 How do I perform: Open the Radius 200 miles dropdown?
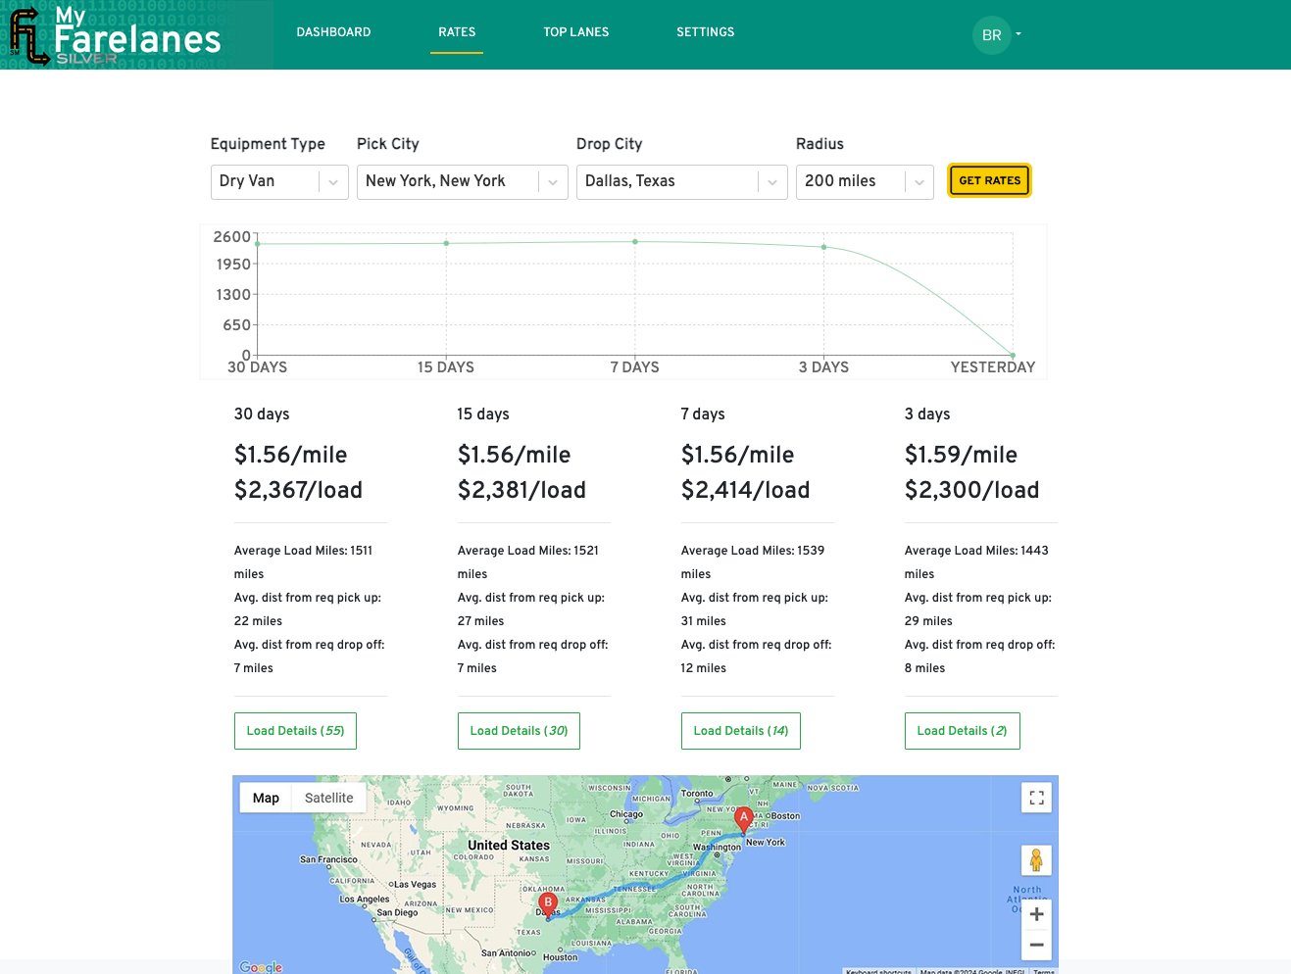(865, 182)
